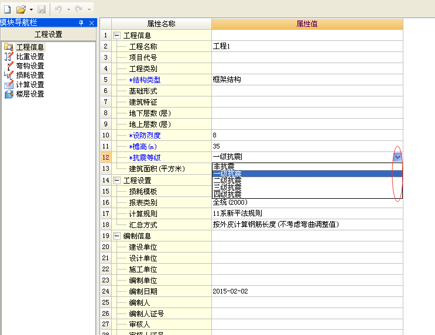Collapse the 编制信息 group in row 19

coord(117,236)
